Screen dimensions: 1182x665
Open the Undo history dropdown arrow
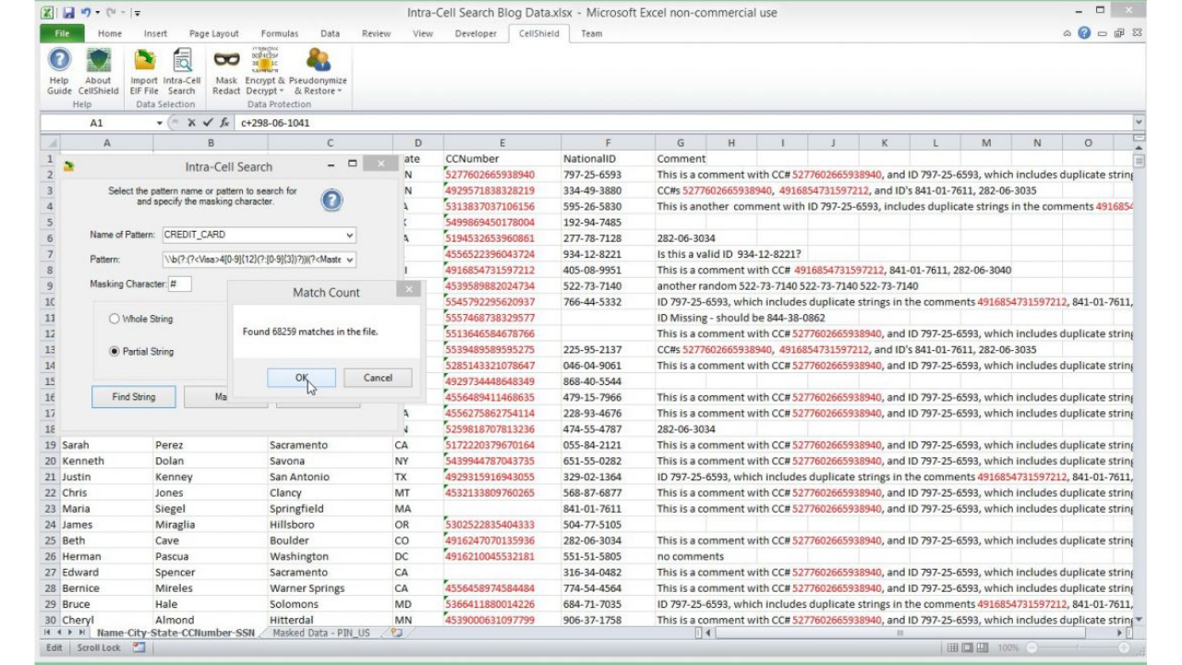[x=100, y=13]
